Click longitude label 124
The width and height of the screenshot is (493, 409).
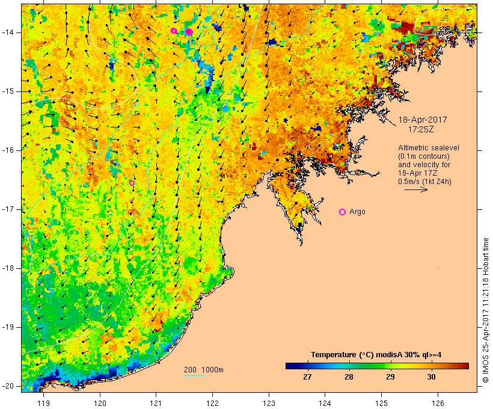[325, 403]
